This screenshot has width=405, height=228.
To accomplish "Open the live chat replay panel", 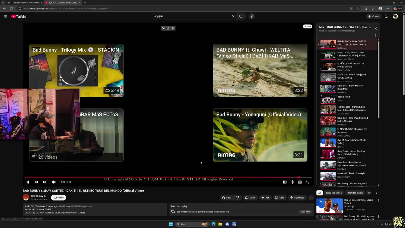I will (305, 212).
